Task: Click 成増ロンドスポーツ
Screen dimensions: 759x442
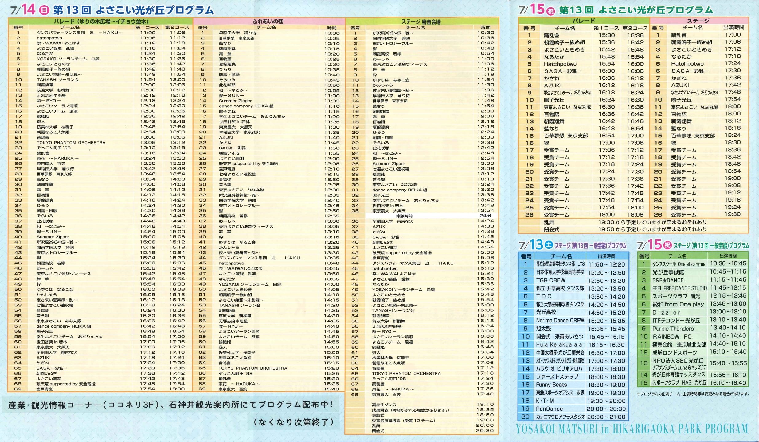Action: pos(675,352)
